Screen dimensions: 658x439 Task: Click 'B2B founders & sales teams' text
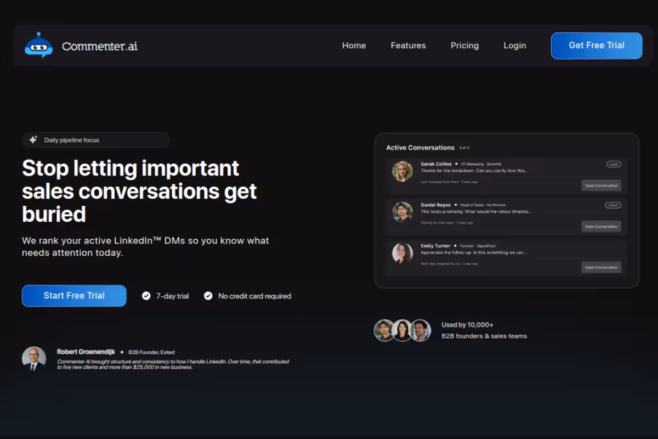[484, 336]
